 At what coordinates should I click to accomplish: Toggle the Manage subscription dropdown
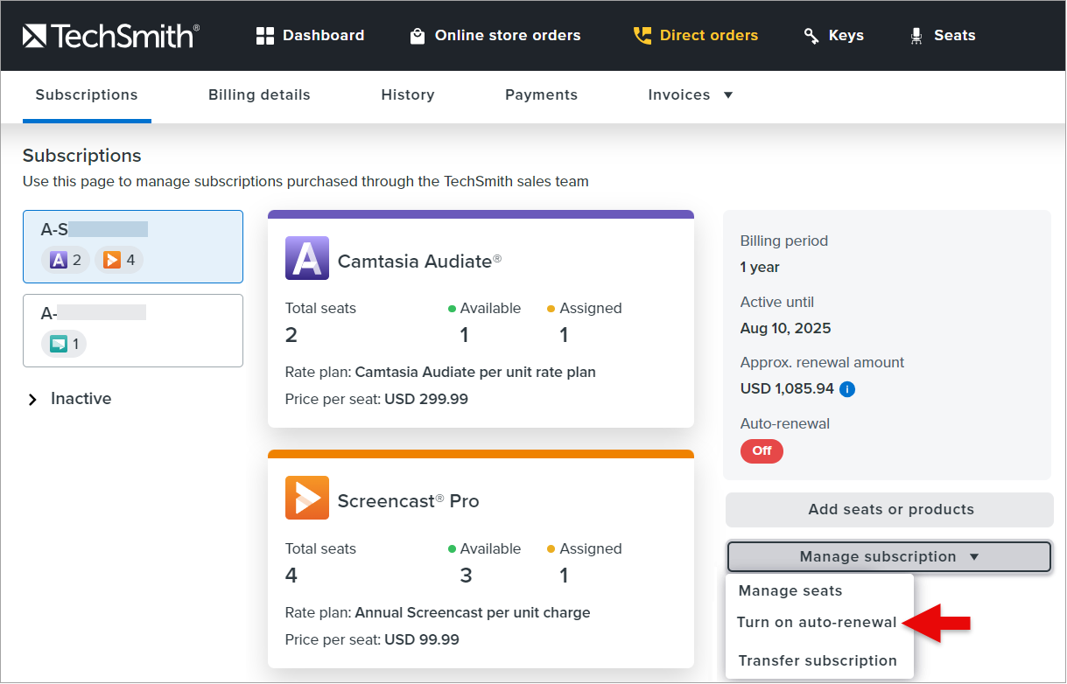pyautogui.click(x=888, y=557)
